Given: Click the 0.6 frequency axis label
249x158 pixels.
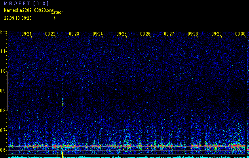Looking at the screenshot, I should click(x=3, y=150).
